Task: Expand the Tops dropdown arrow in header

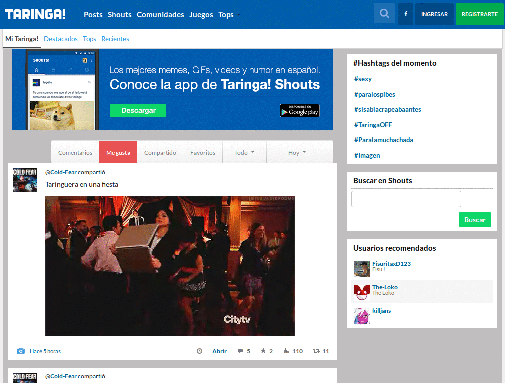Action: point(238,15)
